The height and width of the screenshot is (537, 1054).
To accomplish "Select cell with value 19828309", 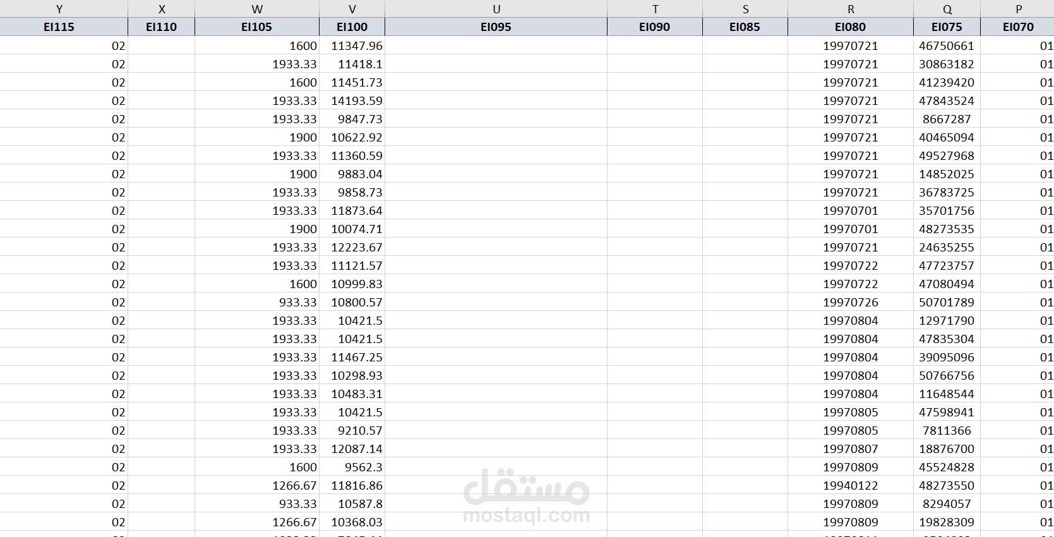I will [947, 522].
